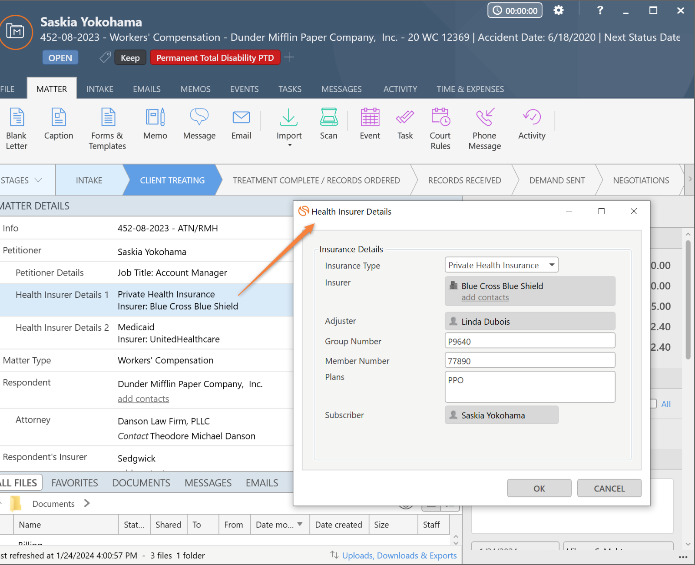The height and width of the screenshot is (565, 695).
Task: Click the right panel vertical scrollbar
Action: click(x=688, y=300)
